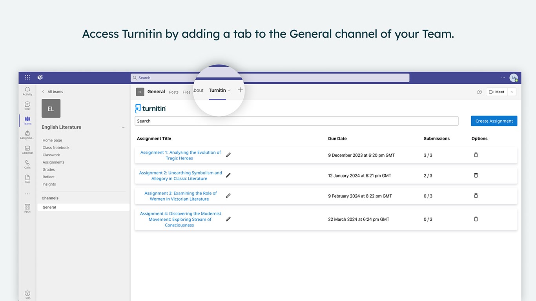Open English Literature team more options

124,127
